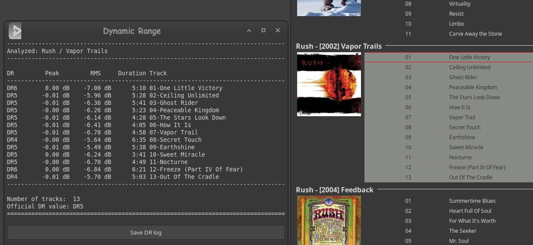
Task: Click the Peak column header in log
Action: [52, 73]
